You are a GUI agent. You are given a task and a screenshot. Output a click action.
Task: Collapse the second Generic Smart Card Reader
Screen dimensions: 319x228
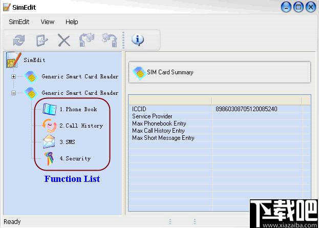13,93
